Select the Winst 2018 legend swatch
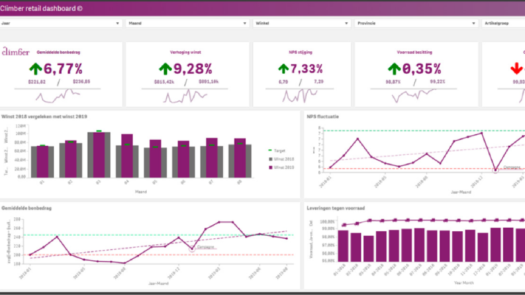The width and height of the screenshot is (525, 295). click(271, 159)
